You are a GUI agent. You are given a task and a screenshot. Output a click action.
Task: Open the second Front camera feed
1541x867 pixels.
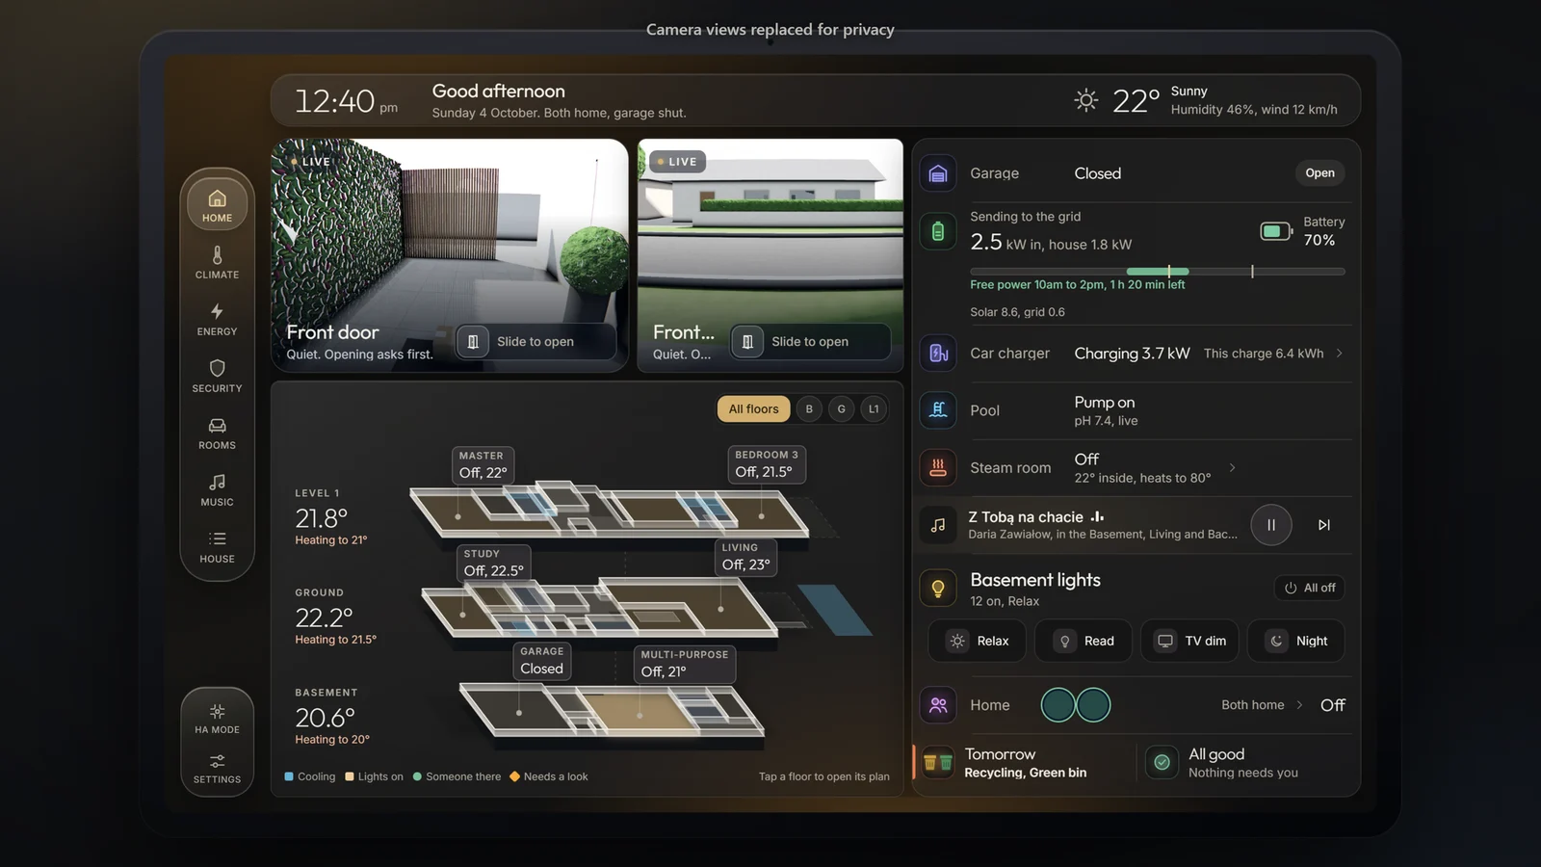[770, 255]
